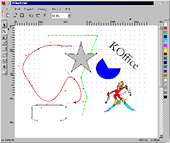Choose the ellipse tool
The width and height of the screenshot is (170, 143).
4,60
